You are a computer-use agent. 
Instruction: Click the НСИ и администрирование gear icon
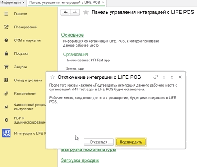coord(6,120)
